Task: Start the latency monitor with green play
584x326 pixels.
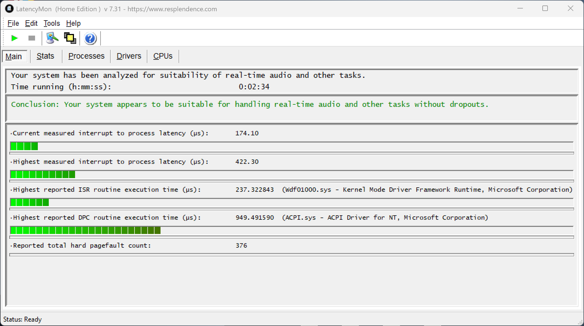Action: (x=15, y=38)
